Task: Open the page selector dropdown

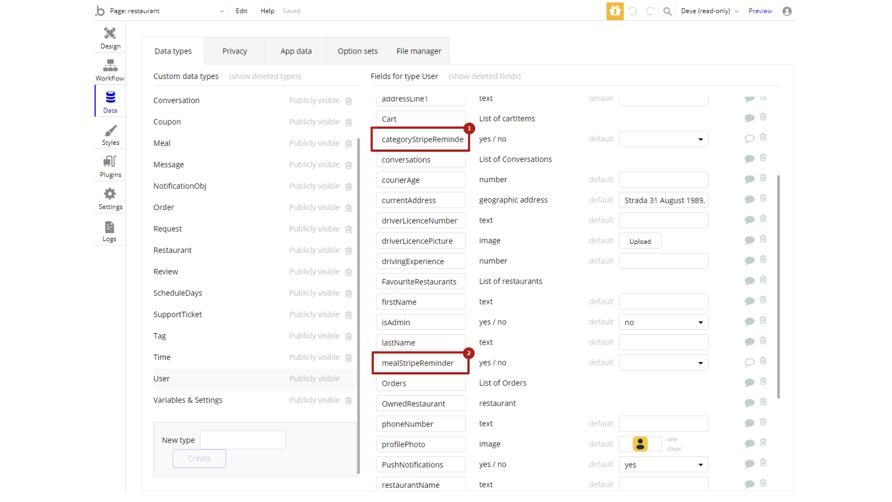Action: point(222,11)
